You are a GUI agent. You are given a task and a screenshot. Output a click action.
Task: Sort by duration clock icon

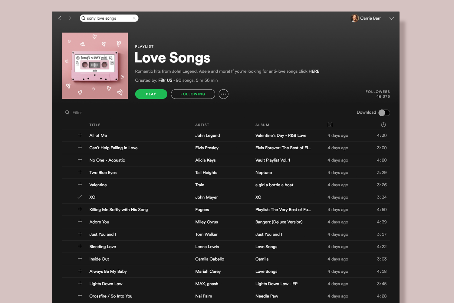[383, 125]
